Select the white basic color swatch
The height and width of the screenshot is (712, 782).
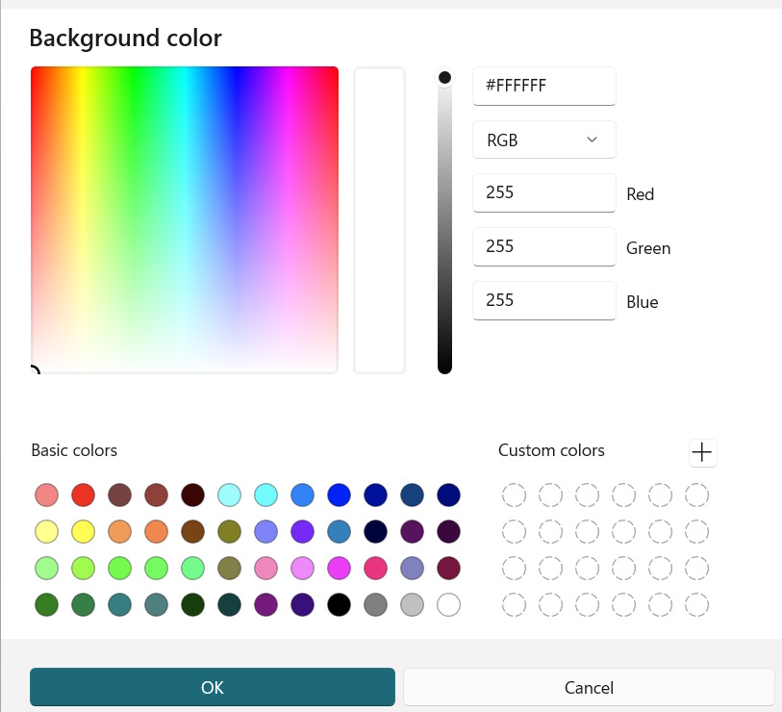(x=448, y=605)
